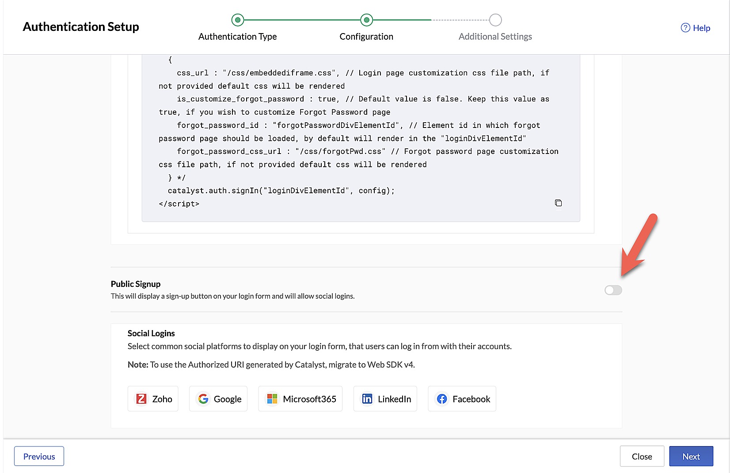This screenshot has height=473, width=730.
Task: Click the Configuration step circle
Action: pyautogui.click(x=366, y=20)
